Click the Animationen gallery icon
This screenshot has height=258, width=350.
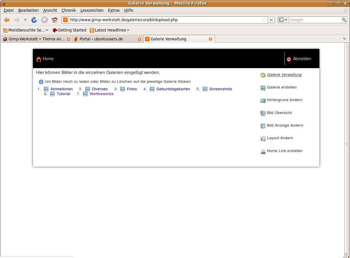point(46,89)
